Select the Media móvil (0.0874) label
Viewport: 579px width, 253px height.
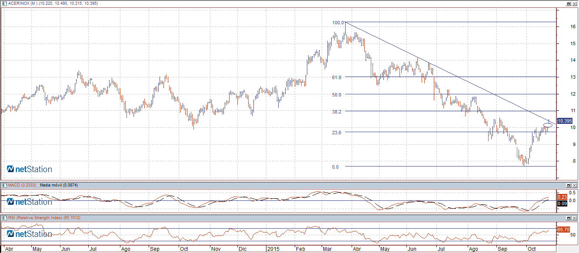click(x=58, y=185)
